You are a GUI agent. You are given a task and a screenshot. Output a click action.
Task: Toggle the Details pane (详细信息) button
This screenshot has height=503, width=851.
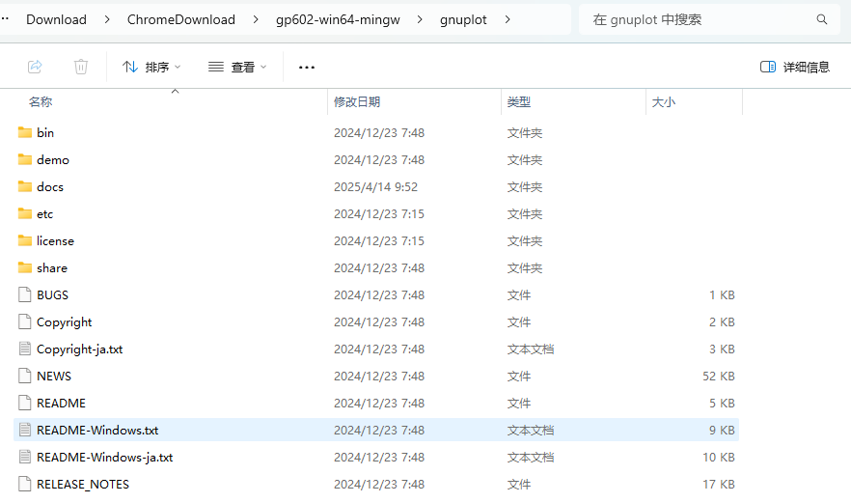pyautogui.click(x=795, y=67)
